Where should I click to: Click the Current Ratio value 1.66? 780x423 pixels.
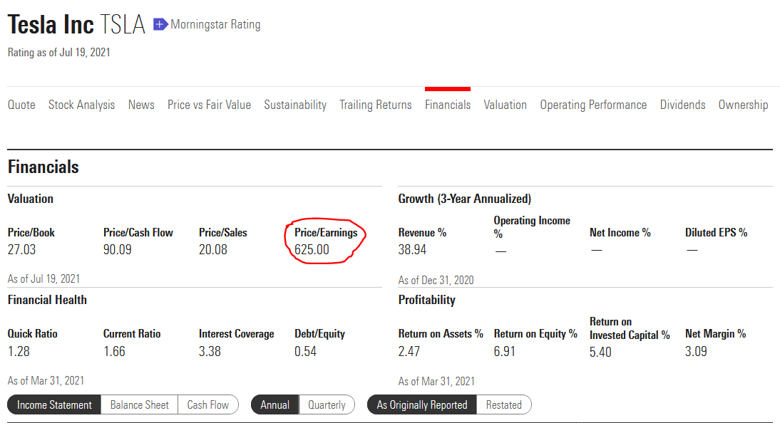click(x=114, y=351)
